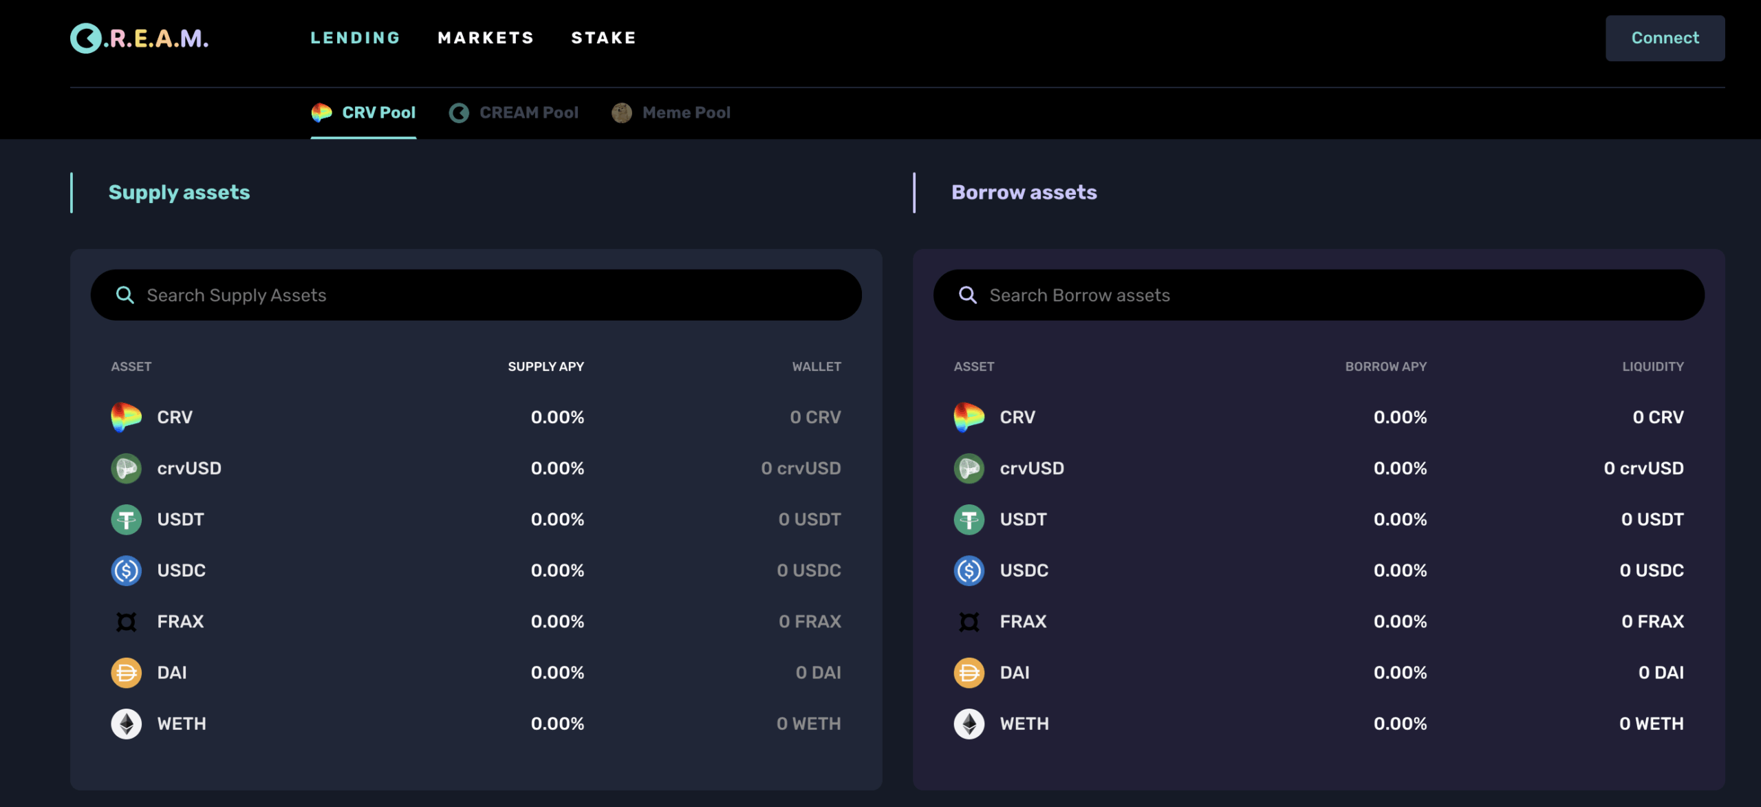The width and height of the screenshot is (1761, 807).
Task: Sort by SUPPLY APY column header
Action: [x=545, y=367]
